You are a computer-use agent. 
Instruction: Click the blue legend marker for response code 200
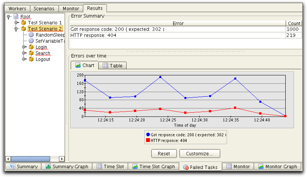tap(148, 134)
